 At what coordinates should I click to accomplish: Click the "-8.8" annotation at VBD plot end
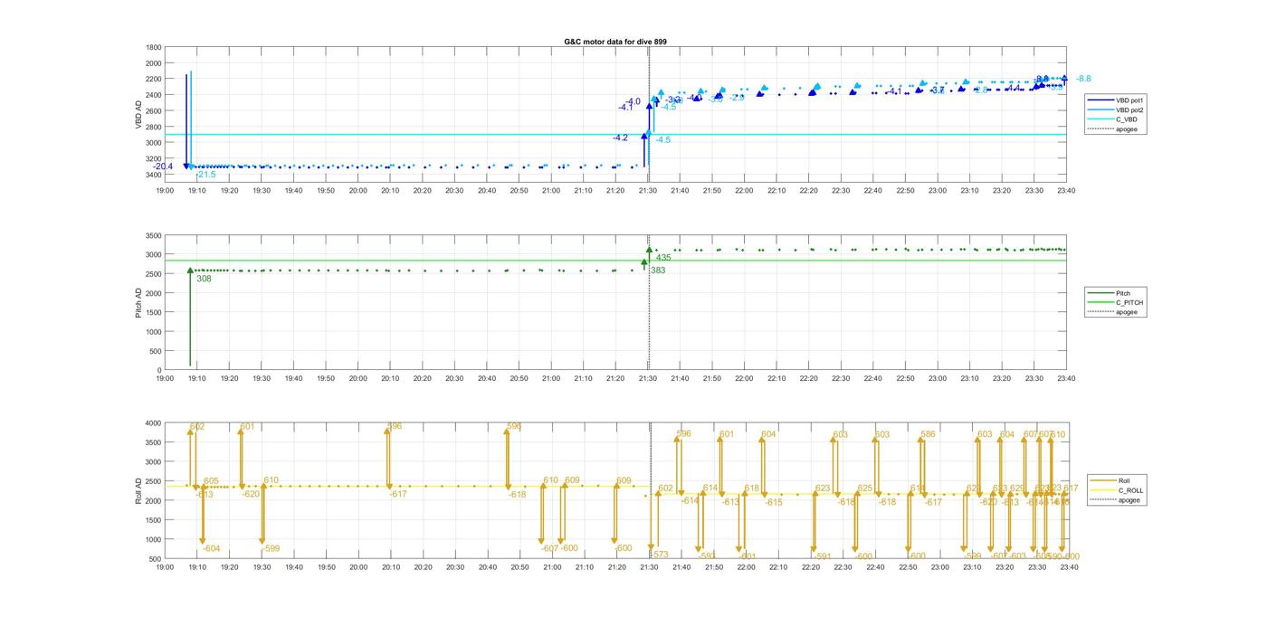(1083, 79)
